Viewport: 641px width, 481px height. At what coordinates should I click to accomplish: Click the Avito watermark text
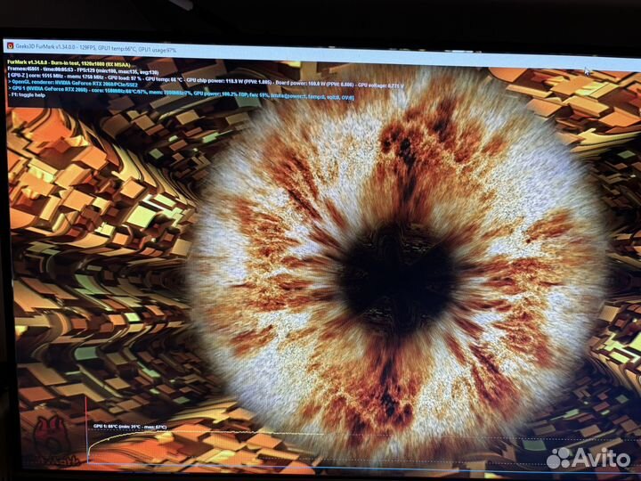[x=602, y=458]
